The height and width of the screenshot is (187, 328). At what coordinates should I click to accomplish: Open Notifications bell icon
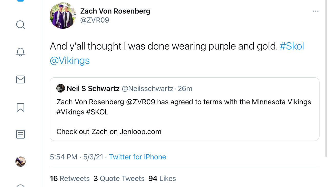click(x=20, y=52)
